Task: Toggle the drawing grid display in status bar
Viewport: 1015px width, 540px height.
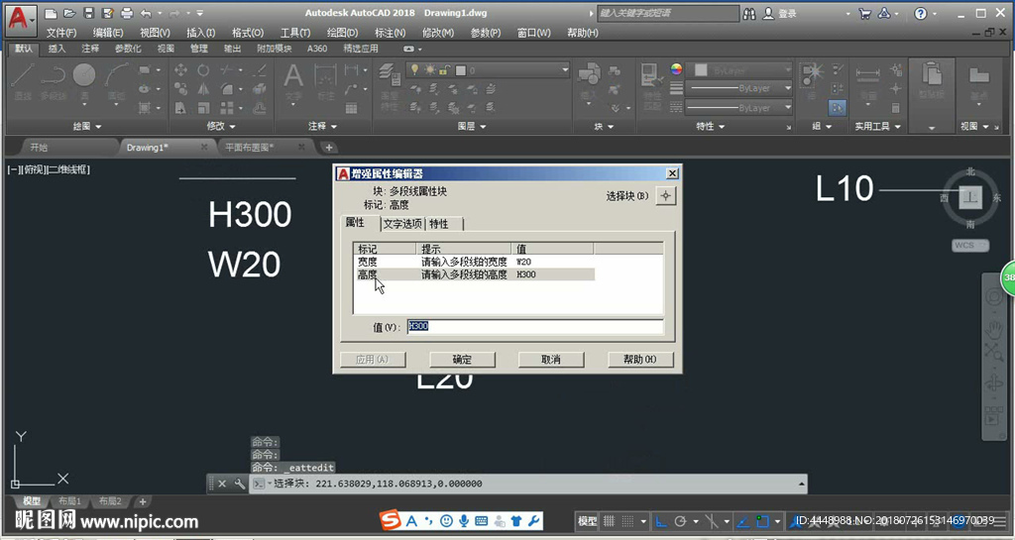Action: [x=609, y=521]
